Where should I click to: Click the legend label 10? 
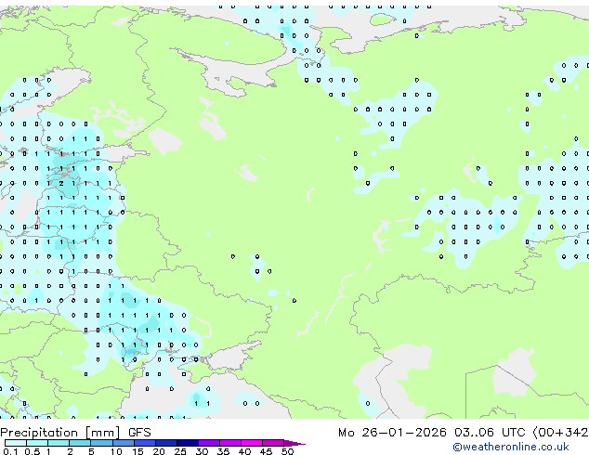coord(116,451)
